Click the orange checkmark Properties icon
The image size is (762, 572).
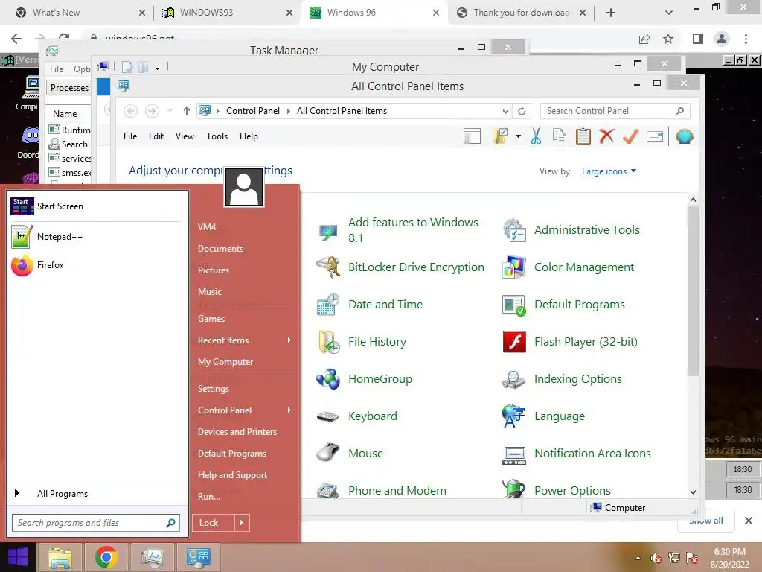[630, 137]
